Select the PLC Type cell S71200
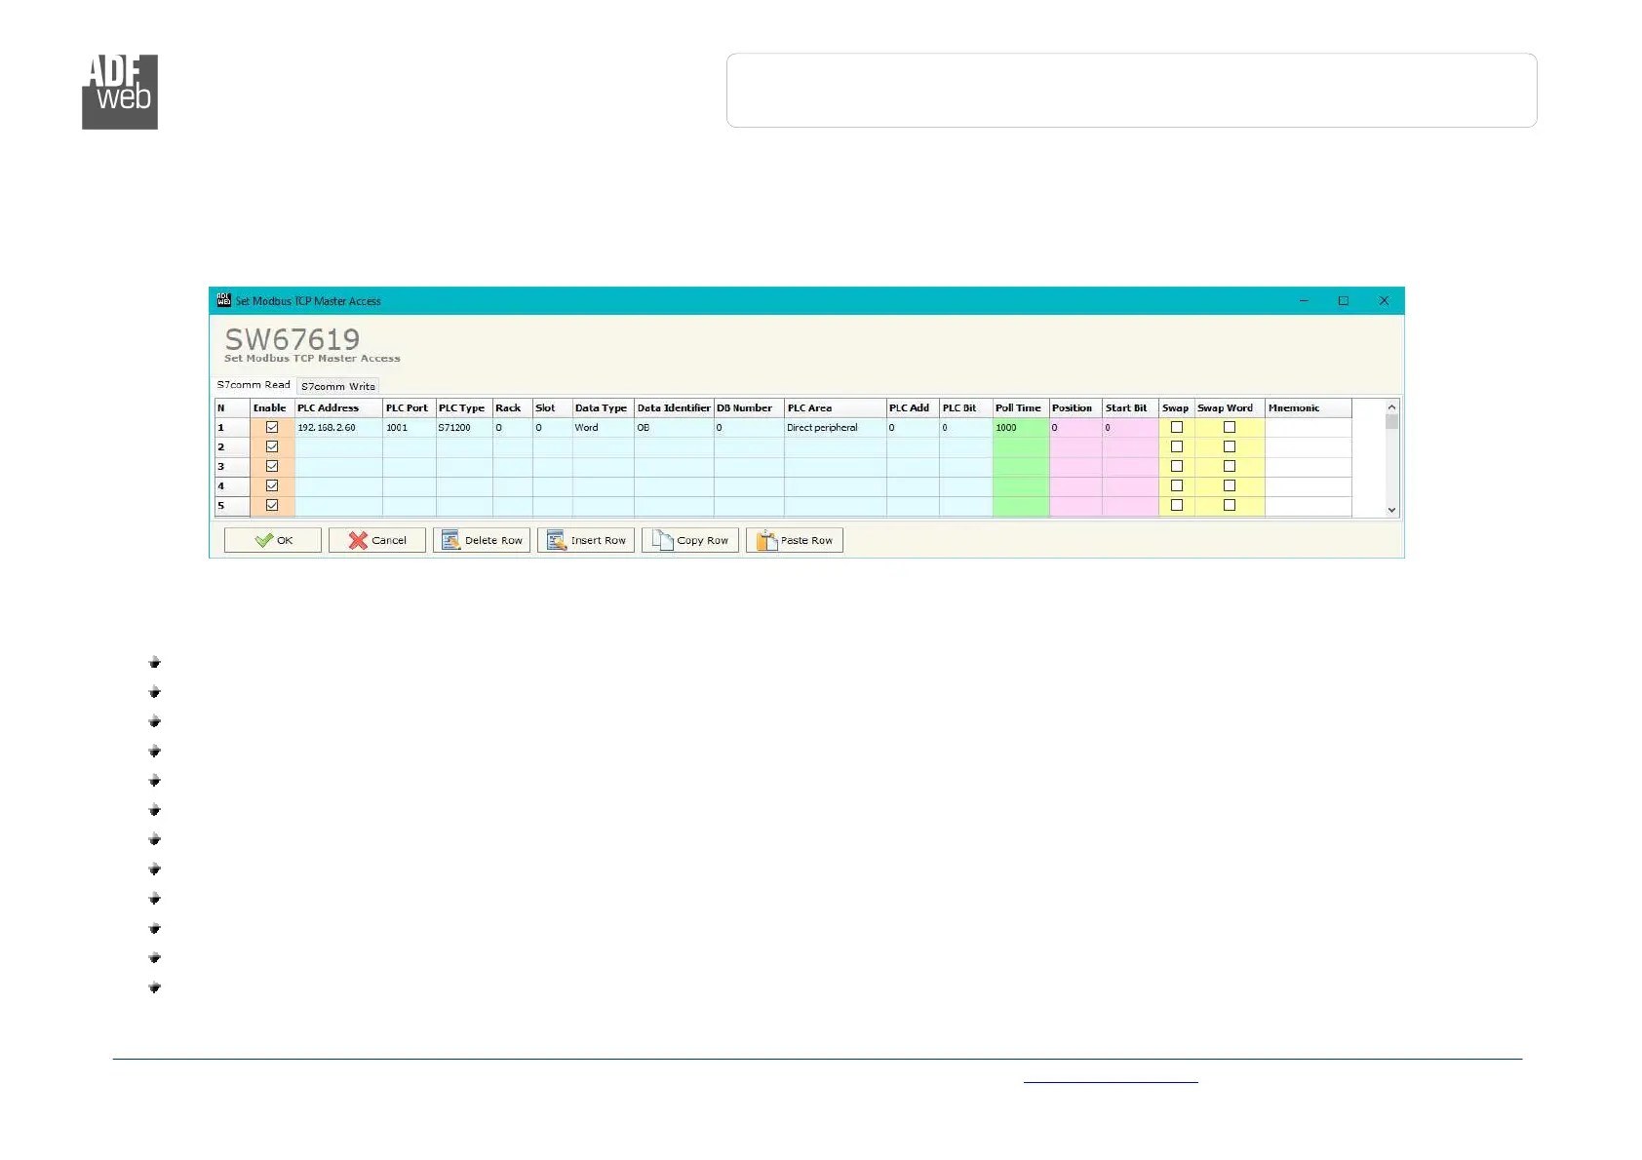 [464, 428]
